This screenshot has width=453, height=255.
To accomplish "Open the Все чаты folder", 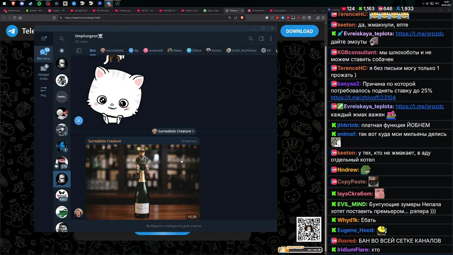I will [44, 54].
